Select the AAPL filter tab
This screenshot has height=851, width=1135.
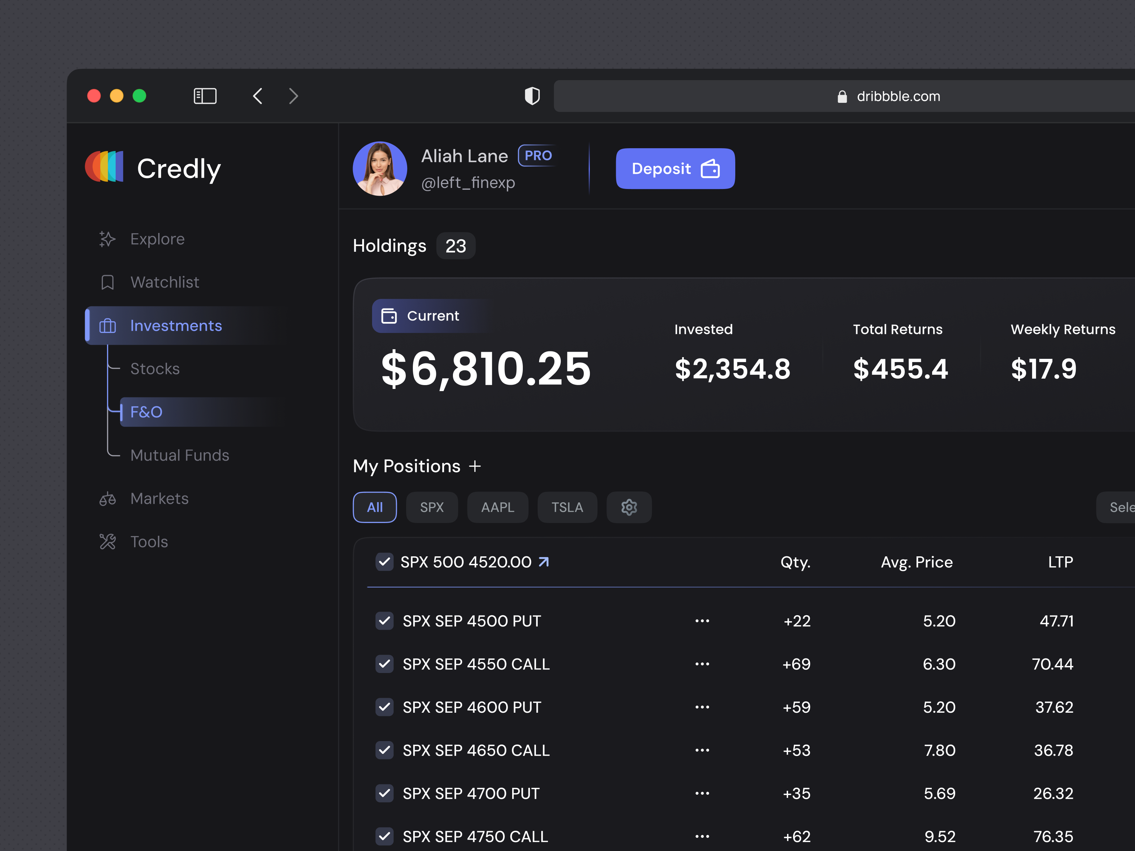(x=497, y=507)
